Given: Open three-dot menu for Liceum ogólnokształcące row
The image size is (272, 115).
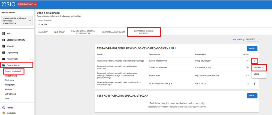Looking at the screenshot, I should pos(254,84).
